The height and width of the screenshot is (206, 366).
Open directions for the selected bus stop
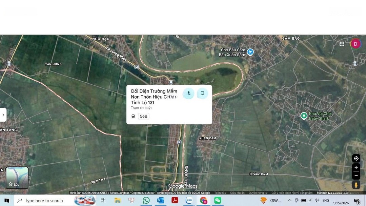point(188,94)
